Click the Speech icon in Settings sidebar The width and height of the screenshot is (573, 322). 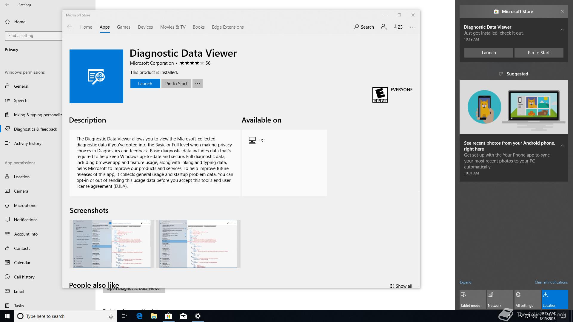pyautogui.click(x=7, y=100)
